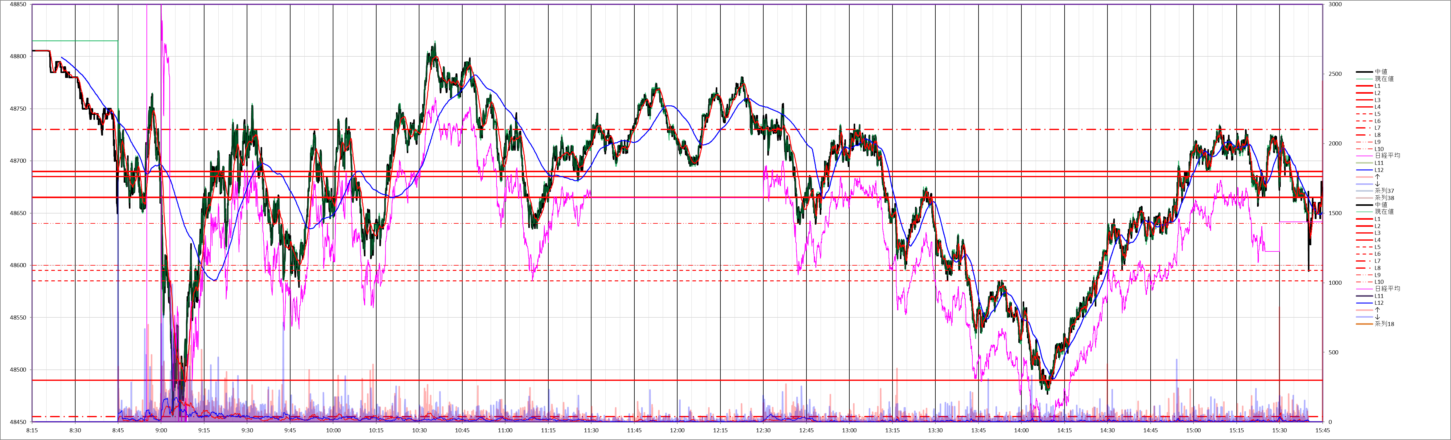
Task: Select the 2500 volume axis label
Action: (1335, 74)
